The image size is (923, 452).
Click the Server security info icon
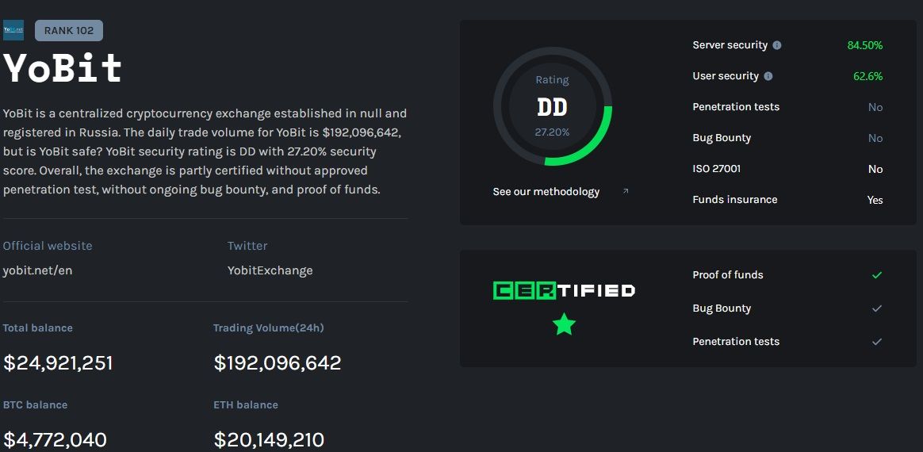pyautogui.click(x=777, y=45)
